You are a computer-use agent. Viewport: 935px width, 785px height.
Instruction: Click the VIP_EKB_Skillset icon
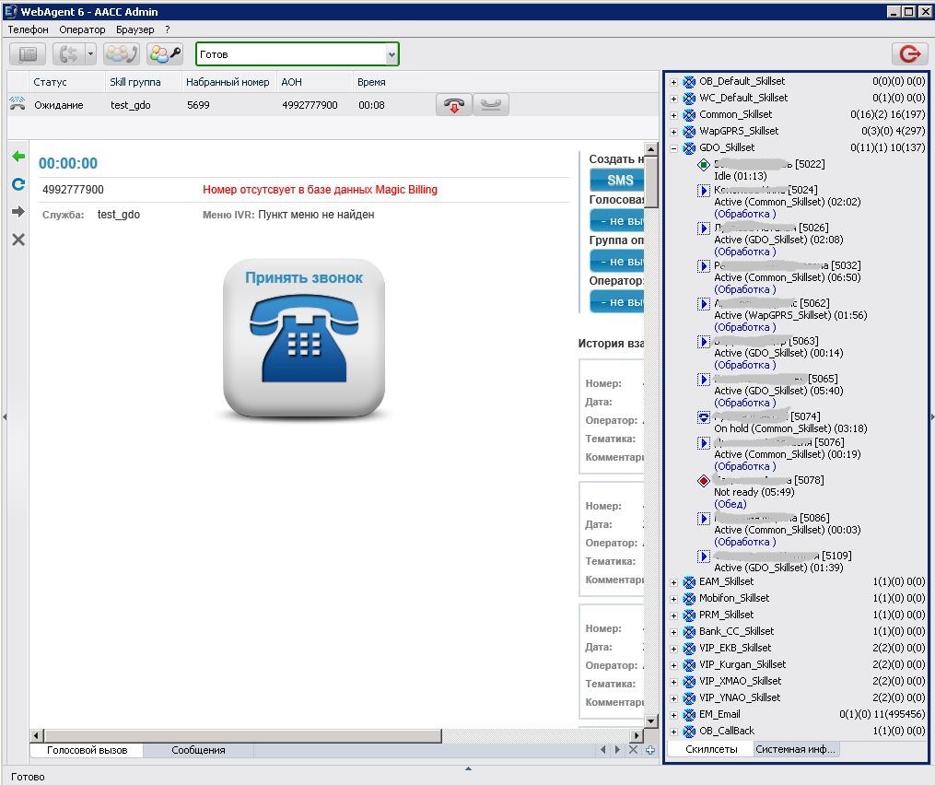coord(689,649)
